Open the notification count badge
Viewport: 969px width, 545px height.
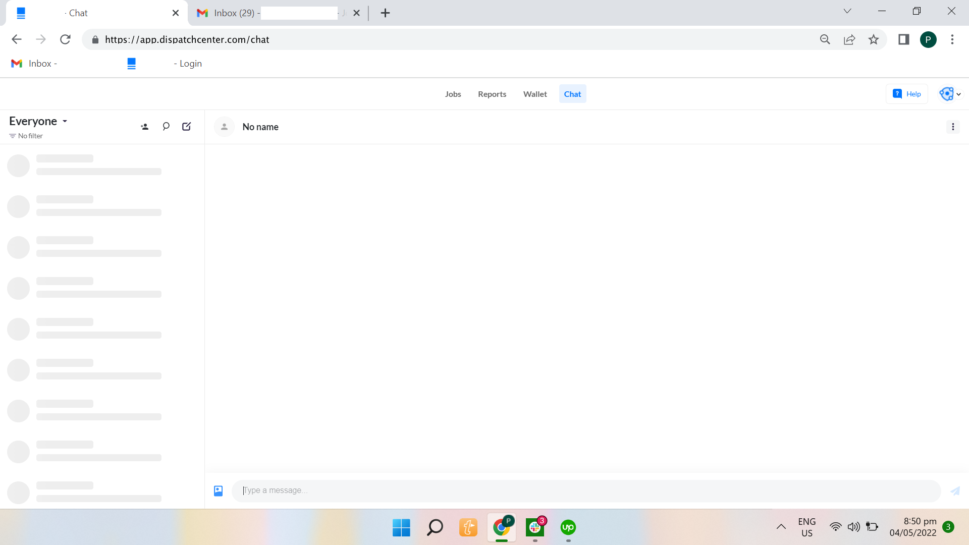coord(948,527)
